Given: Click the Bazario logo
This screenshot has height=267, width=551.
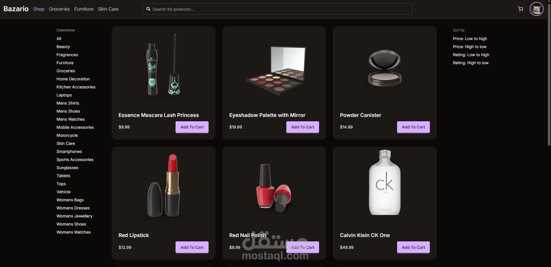Looking at the screenshot, I should click(x=16, y=9).
